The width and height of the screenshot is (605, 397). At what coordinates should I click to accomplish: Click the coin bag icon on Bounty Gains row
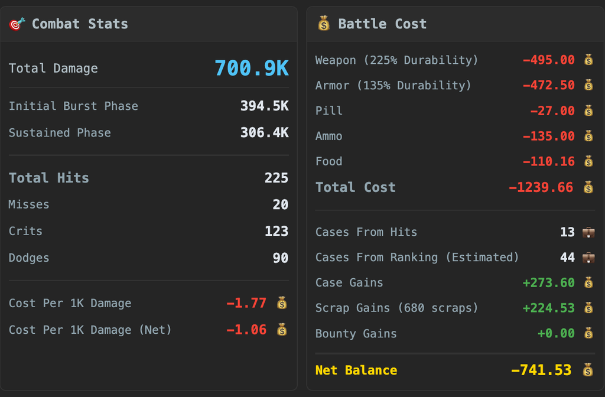point(588,333)
